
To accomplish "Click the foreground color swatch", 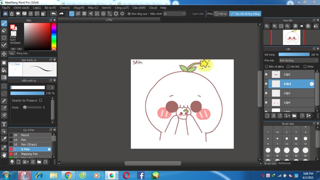I will pyautogui.click(x=12, y=27).
